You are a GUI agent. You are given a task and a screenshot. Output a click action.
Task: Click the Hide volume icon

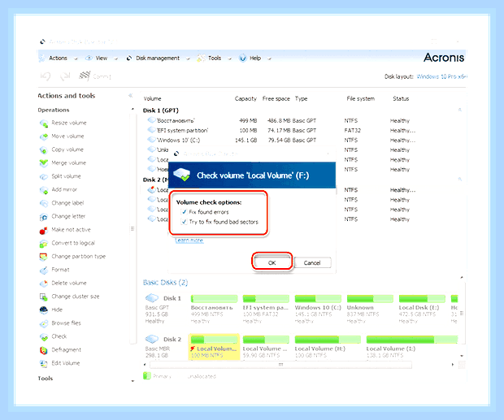click(x=44, y=310)
